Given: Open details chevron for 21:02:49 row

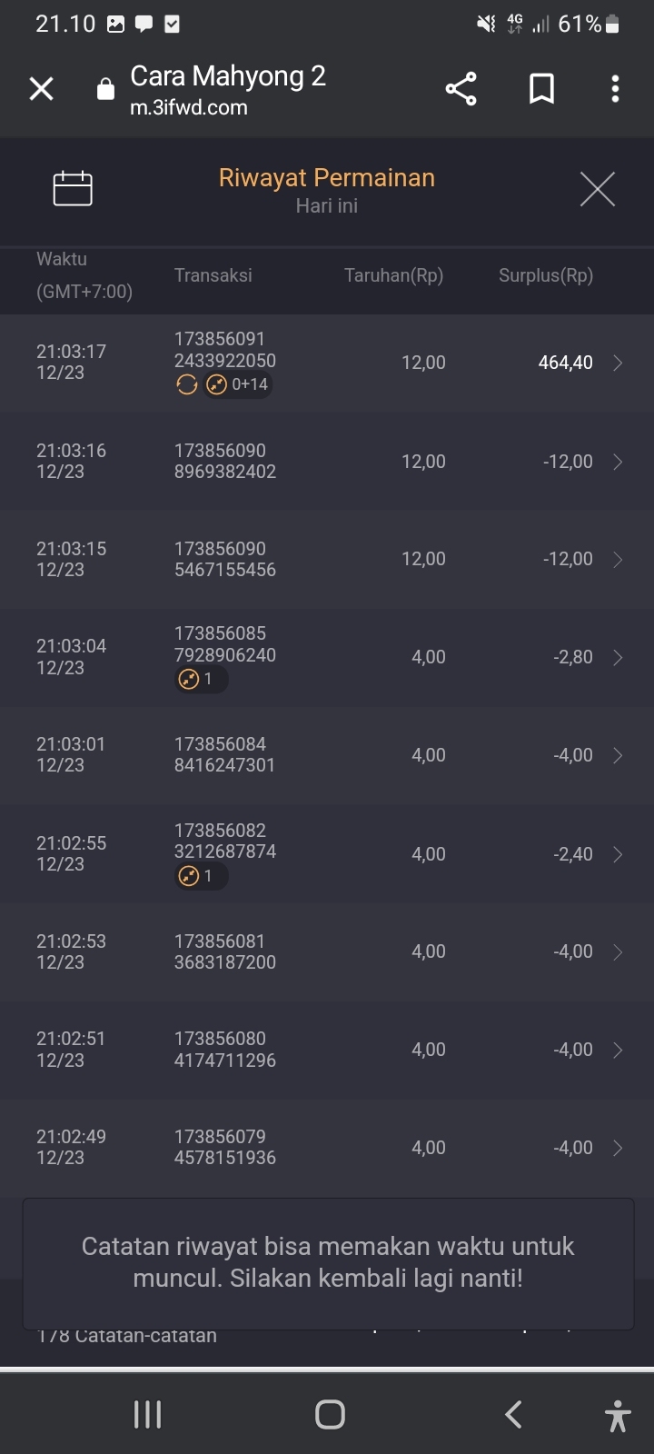Looking at the screenshot, I should tap(618, 1148).
